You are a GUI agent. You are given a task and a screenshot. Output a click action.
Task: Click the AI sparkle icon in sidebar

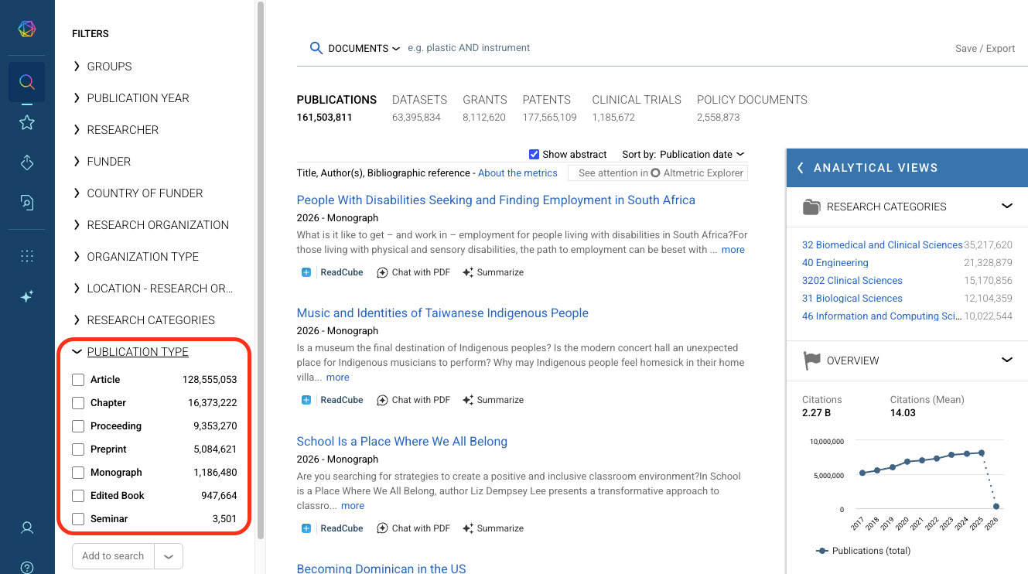point(27,296)
